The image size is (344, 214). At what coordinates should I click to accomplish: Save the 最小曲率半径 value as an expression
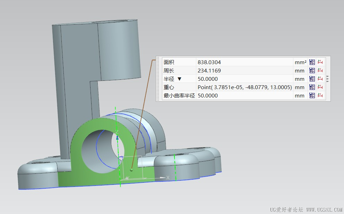[312, 95]
